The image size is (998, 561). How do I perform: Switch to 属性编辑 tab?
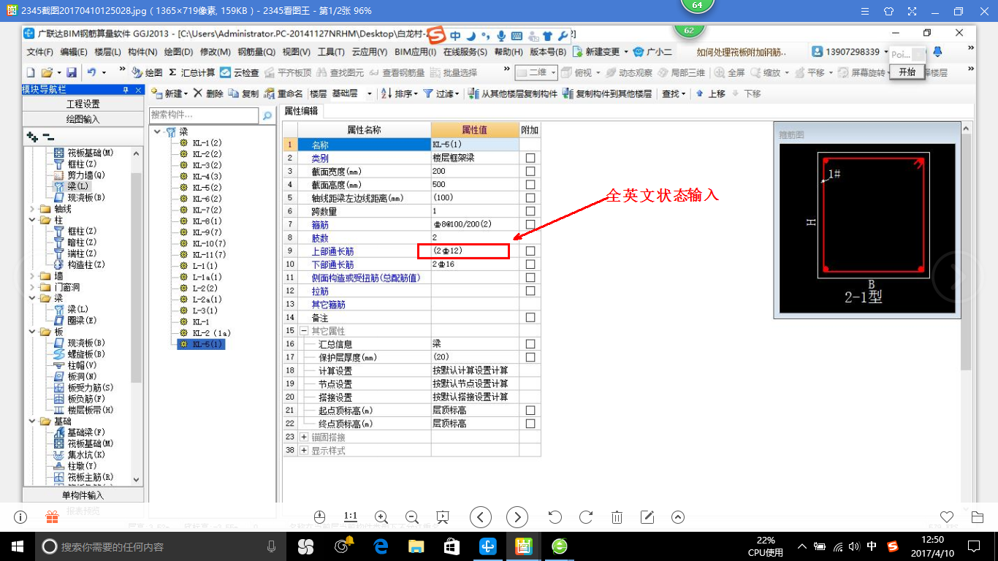click(301, 111)
